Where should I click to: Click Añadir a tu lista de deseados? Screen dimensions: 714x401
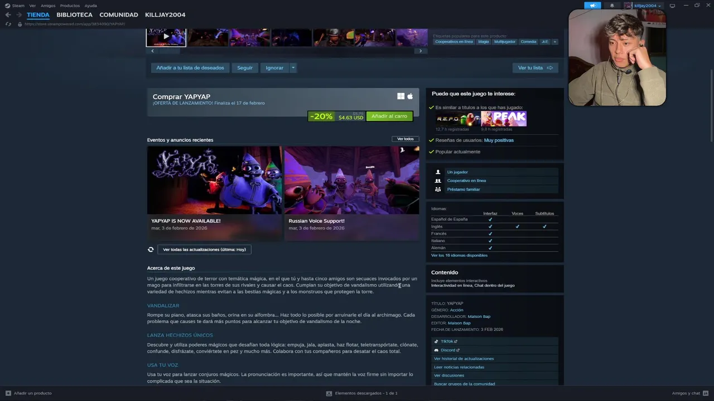(190, 68)
